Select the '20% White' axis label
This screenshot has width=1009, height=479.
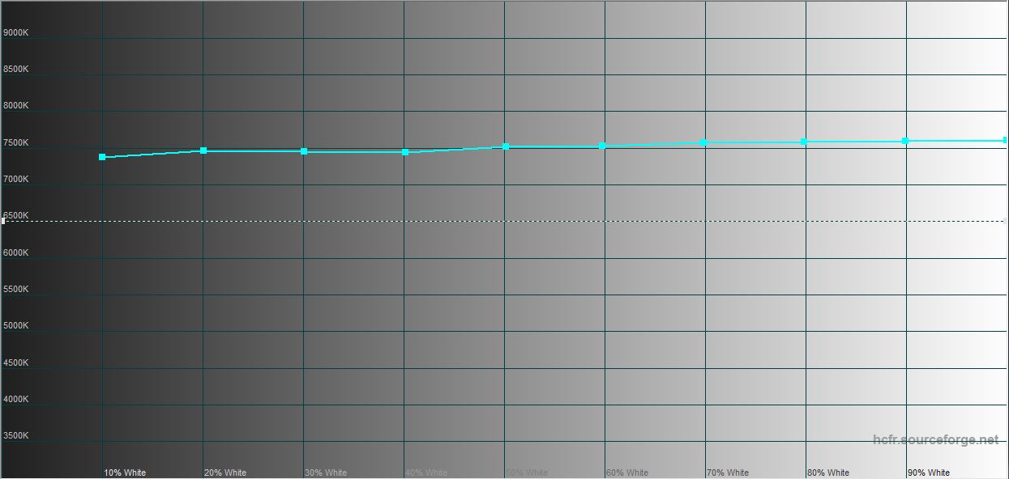click(x=225, y=473)
